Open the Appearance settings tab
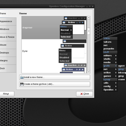 (8, 21)
